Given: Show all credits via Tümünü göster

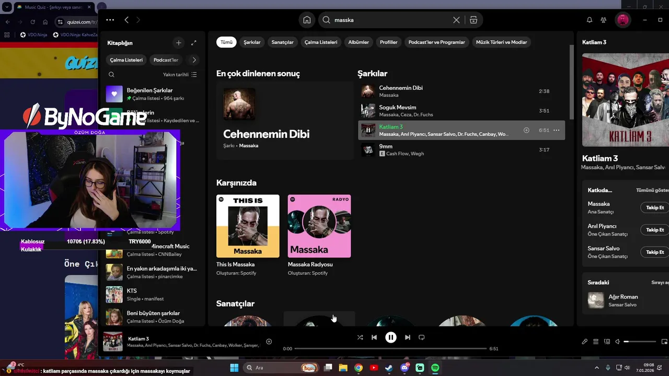Looking at the screenshot, I should [x=652, y=190].
